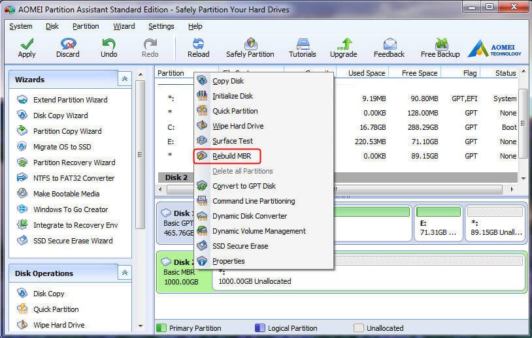Screen dimensions: 532x338
Task: Click Quick Partition under Disk Operations
Action: pyautogui.click(x=56, y=309)
